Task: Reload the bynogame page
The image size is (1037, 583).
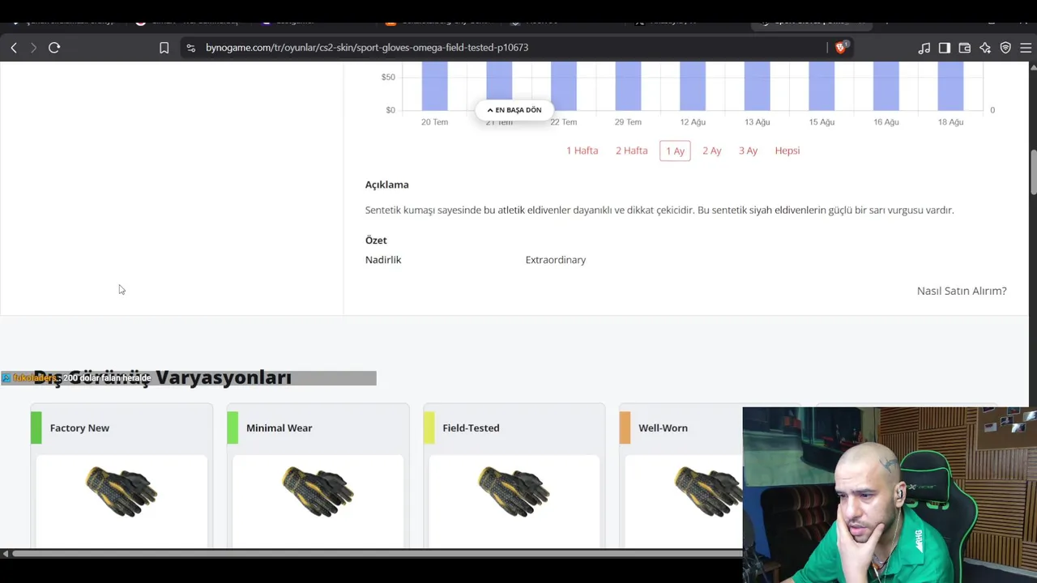Action: tap(54, 48)
